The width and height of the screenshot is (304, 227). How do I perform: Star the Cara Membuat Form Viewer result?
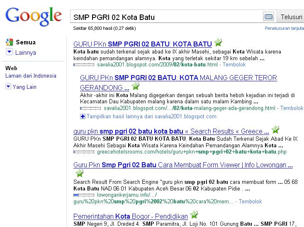(80, 173)
